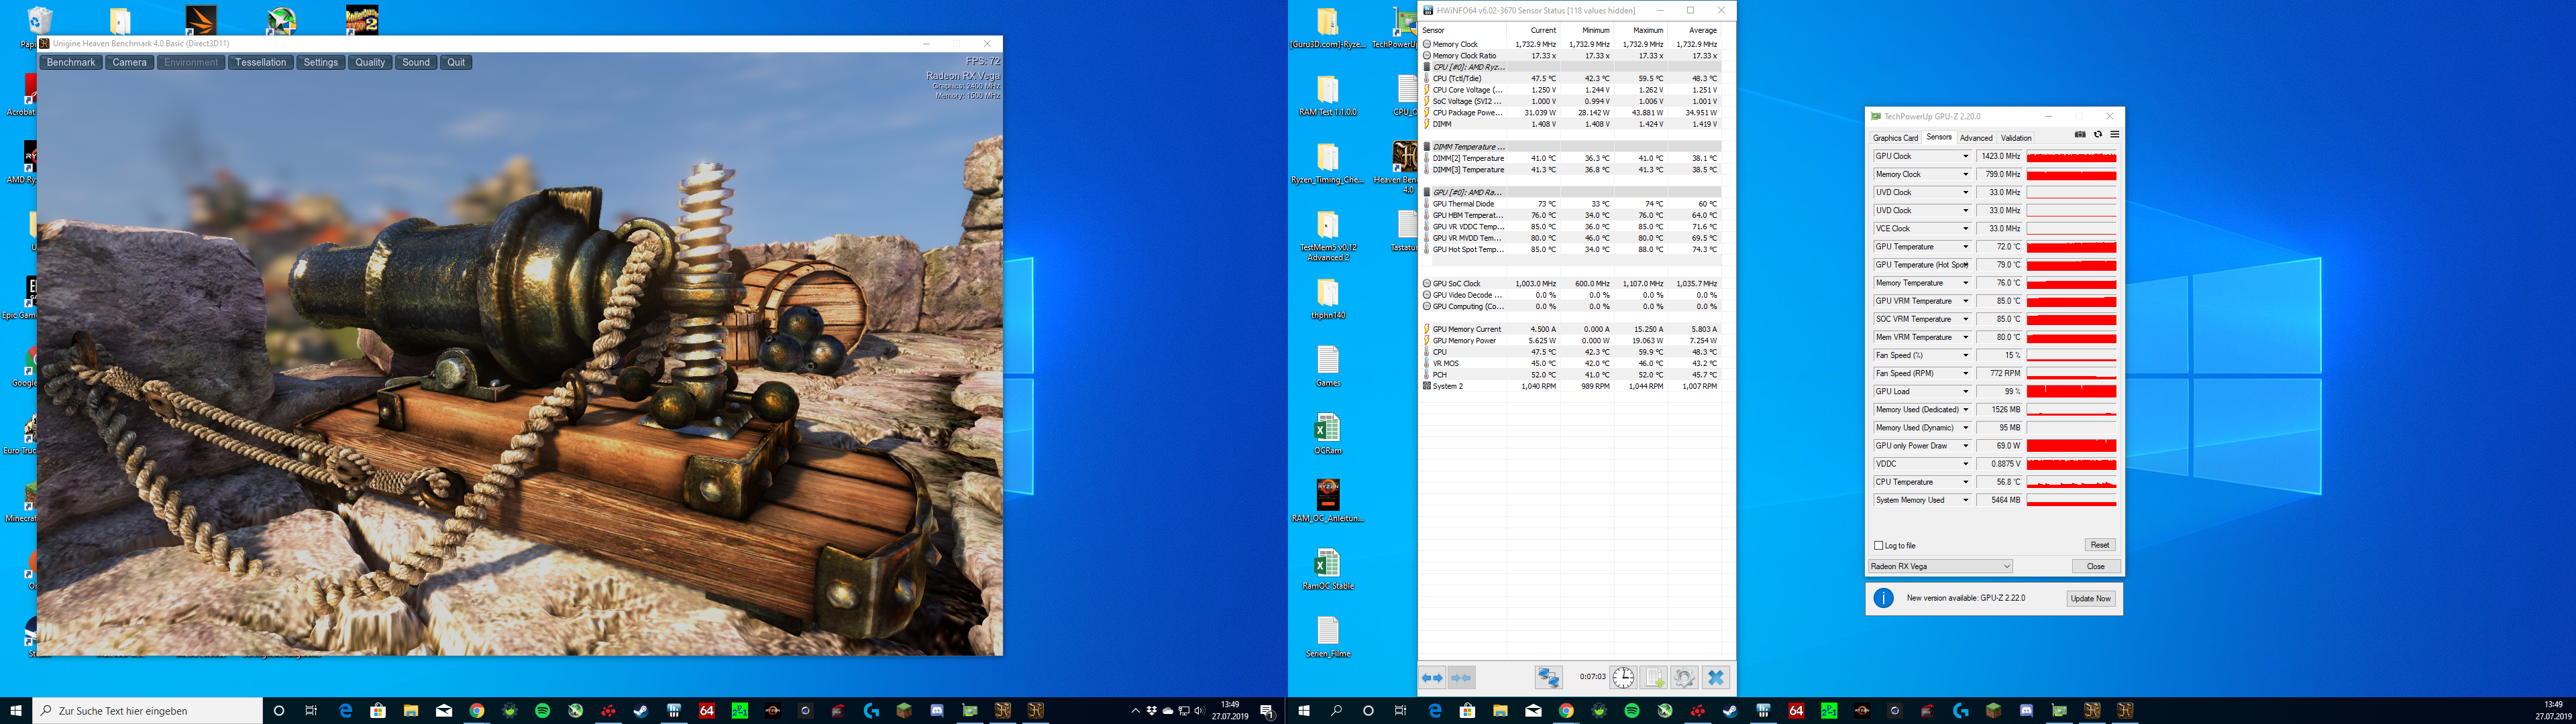Enable the Log to file checkbox
This screenshot has width=2576, height=724.
click(x=1879, y=545)
